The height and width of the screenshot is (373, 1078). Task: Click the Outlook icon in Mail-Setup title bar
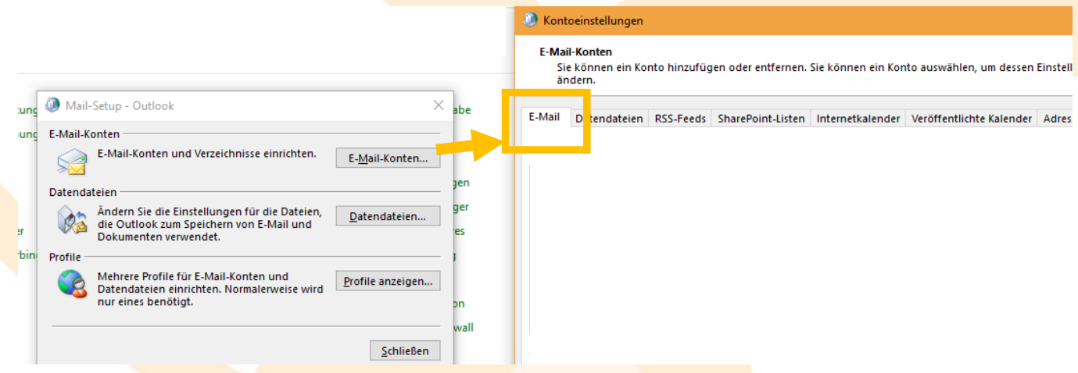click(x=52, y=105)
